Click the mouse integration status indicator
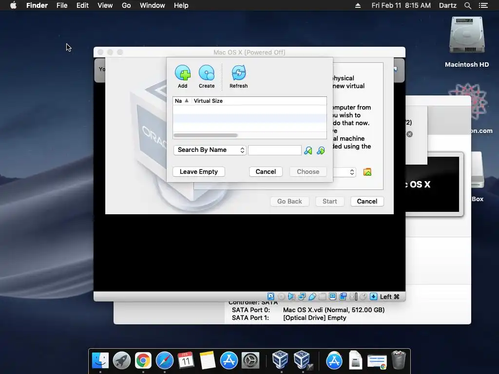499x374 pixels. [x=363, y=297]
